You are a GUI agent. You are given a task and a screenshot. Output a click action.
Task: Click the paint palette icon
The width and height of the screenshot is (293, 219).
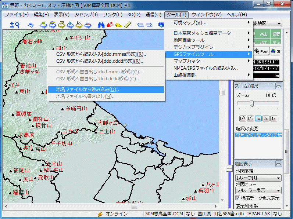point(118,25)
